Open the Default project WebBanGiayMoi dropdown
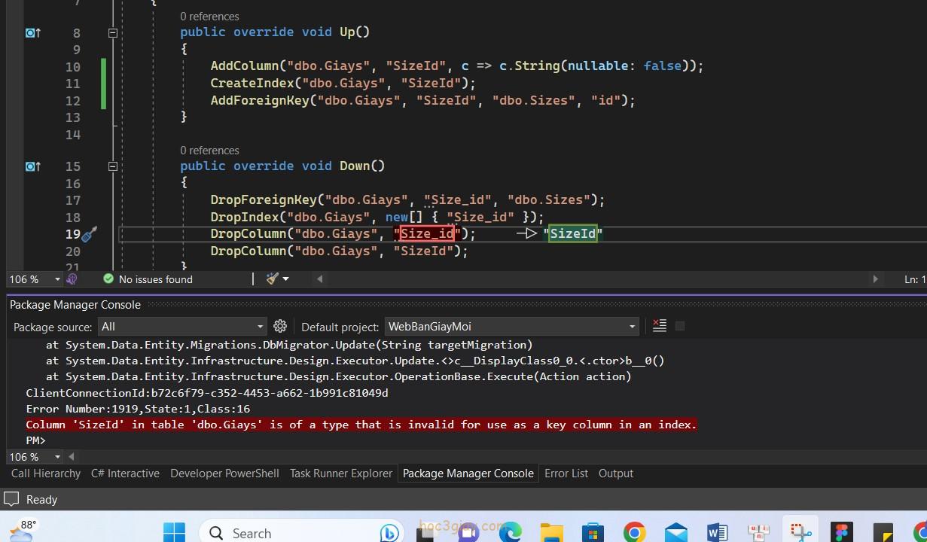The height and width of the screenshot is (542, 927). 511,327
